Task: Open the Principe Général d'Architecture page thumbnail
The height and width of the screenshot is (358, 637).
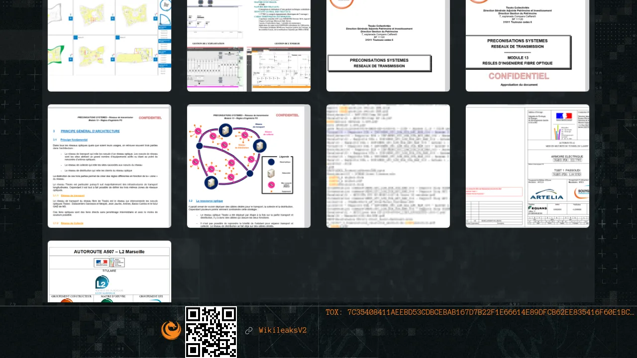Action: [109, 166]
